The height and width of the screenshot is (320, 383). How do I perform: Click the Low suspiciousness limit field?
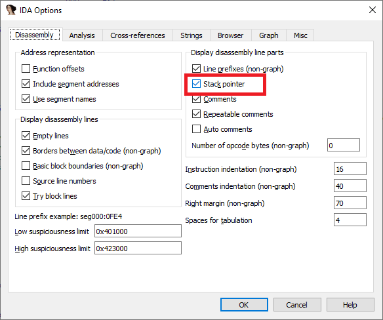click(138, 231)
